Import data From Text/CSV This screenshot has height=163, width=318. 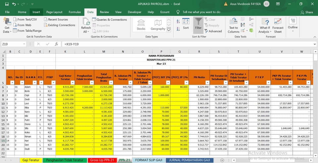25,20
